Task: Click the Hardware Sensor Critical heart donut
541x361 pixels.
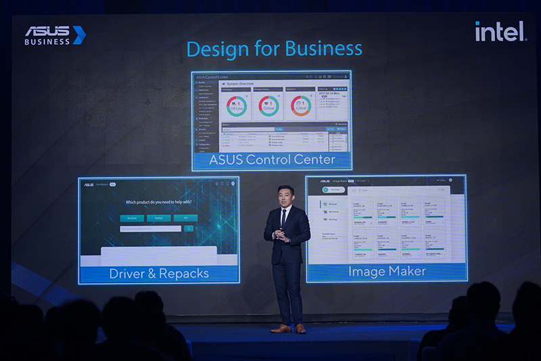Action: tap(268, 106)
